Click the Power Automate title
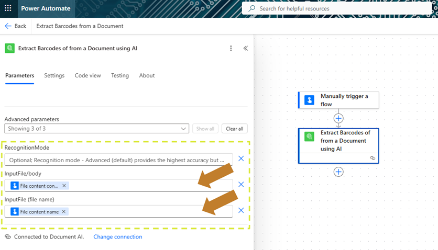 tap(46, 8)
